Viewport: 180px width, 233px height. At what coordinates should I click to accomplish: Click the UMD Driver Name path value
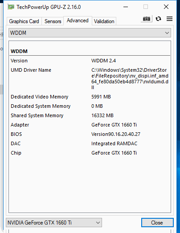pyautogui.click(x=130, y=78)
